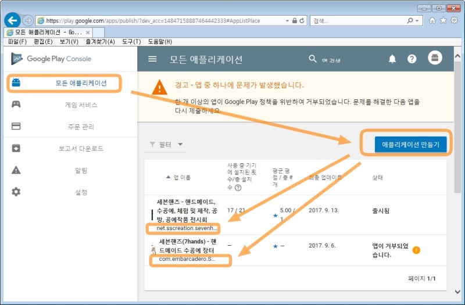The height and width of the screenshot is (305, 465).
Task: Click the orange warning icon on rejected app
Action: tap(416, 250)
